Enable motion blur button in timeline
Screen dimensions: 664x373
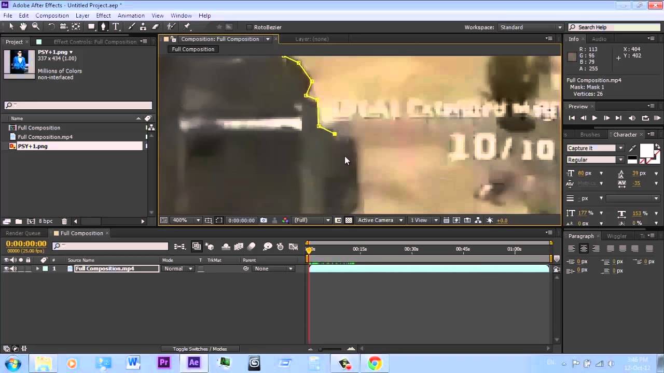click(252, 247)
